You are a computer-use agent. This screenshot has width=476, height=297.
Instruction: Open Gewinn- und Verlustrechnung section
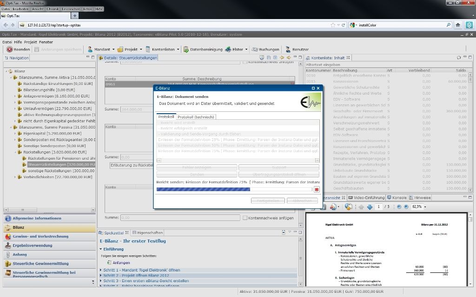(x=49, y=236)
